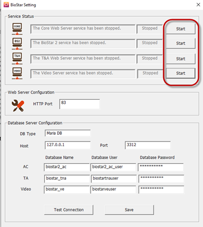203x227 pixels.
Task: Start the BioStar 2 service
Action: click(x=181, y=43)
